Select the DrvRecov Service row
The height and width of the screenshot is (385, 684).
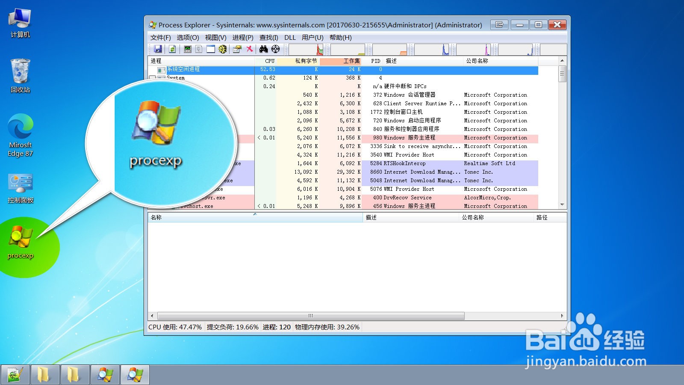pyautogui.click(x=343, y=198)
